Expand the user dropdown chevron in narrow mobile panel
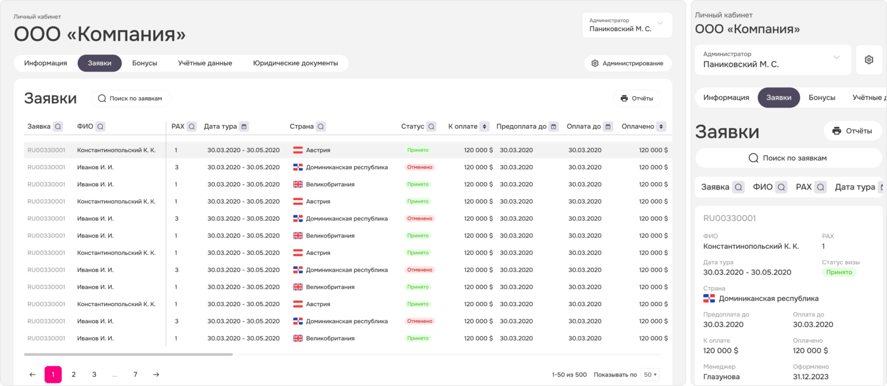The height and width of the screenshot is (386, 887). [x=836, y=57]
